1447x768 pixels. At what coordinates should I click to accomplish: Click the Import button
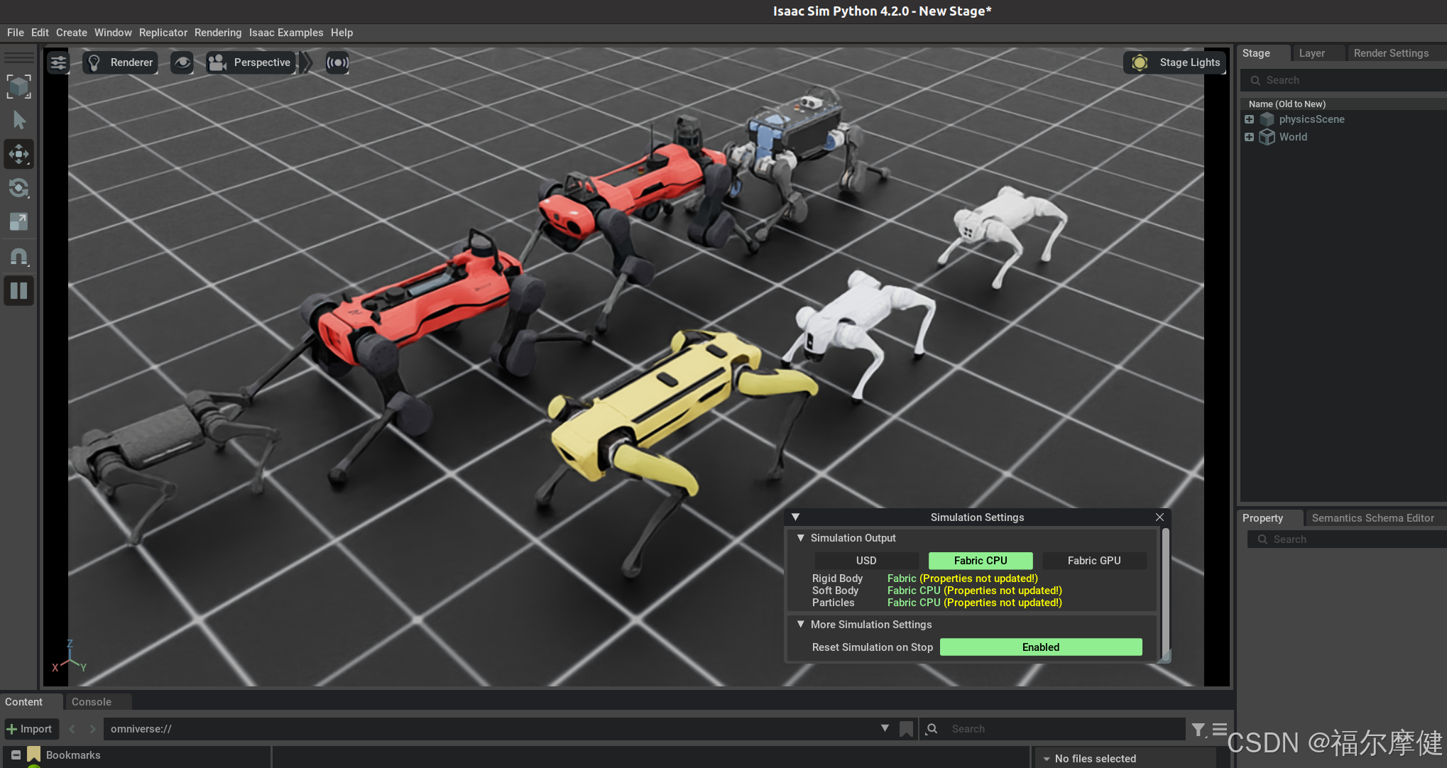(x=29, y=729)
